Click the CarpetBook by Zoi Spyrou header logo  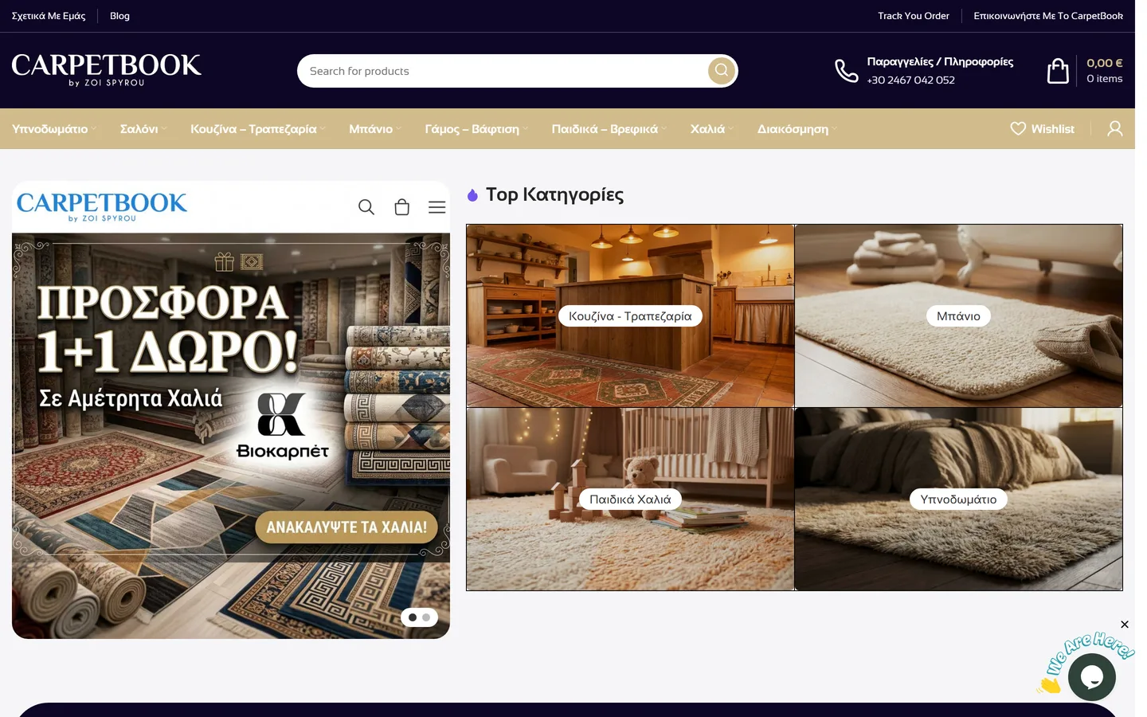[107, 69]
